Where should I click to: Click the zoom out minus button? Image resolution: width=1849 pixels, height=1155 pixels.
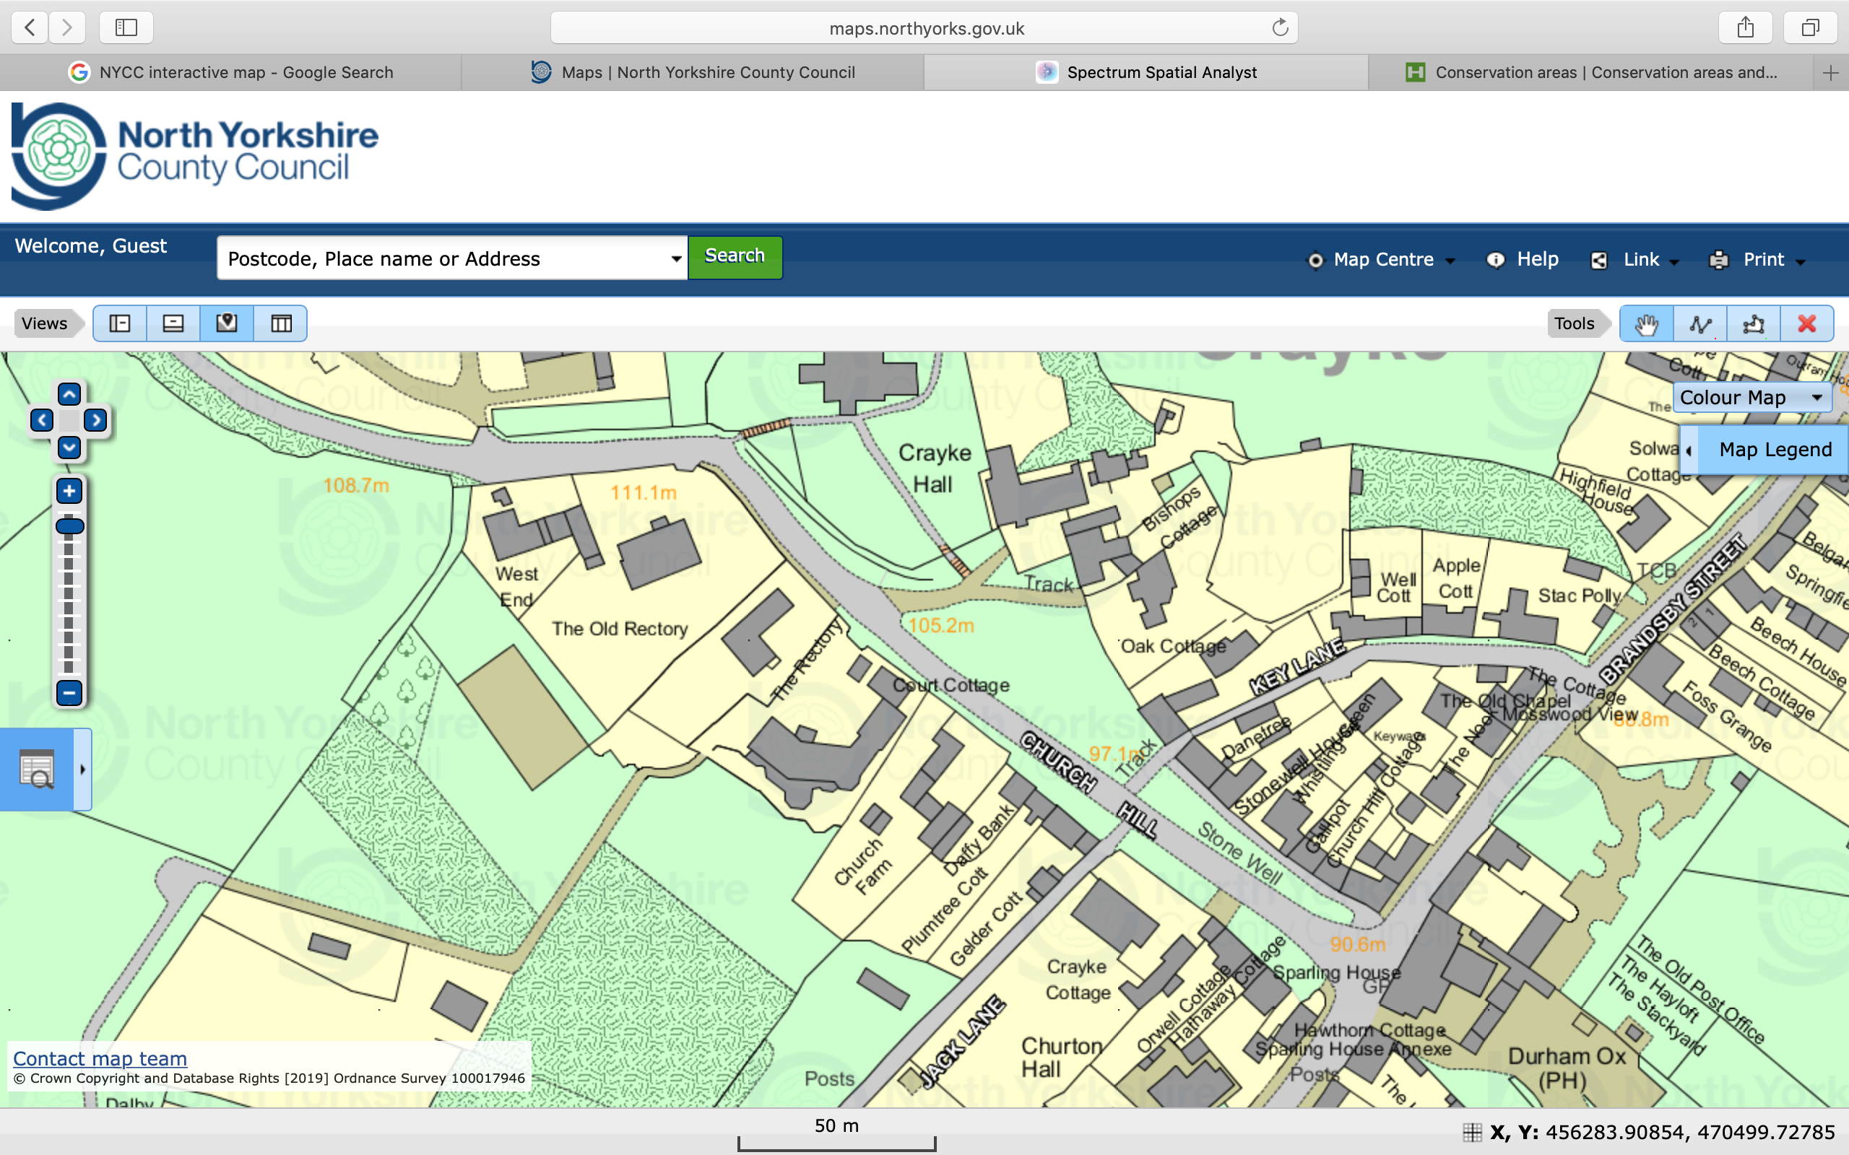(69, 693)
